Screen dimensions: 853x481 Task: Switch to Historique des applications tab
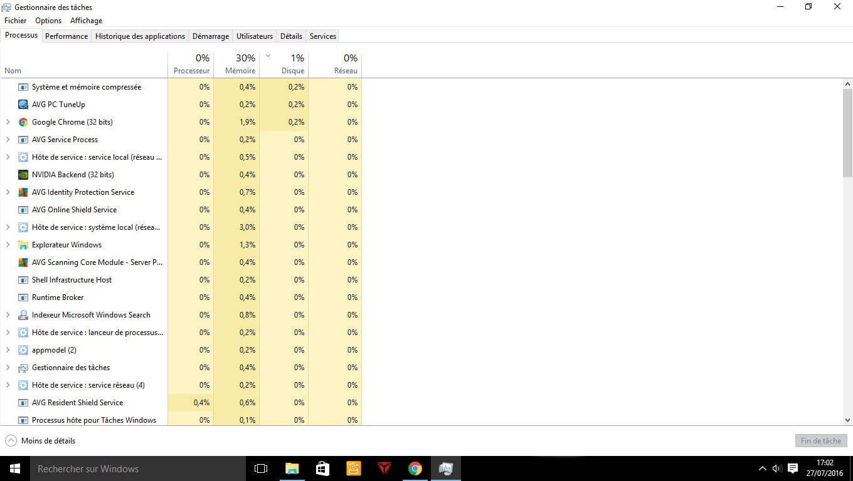[x=140, y=36]
